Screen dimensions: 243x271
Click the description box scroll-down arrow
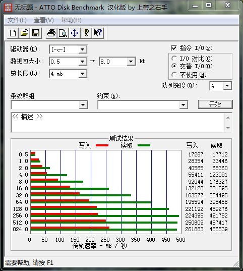click(x=228, y=128)
